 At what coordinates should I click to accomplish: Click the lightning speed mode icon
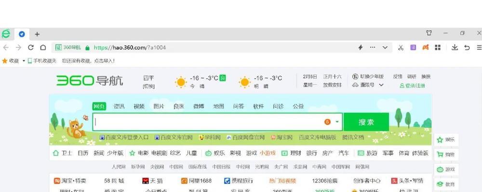(x=361, y=48)
